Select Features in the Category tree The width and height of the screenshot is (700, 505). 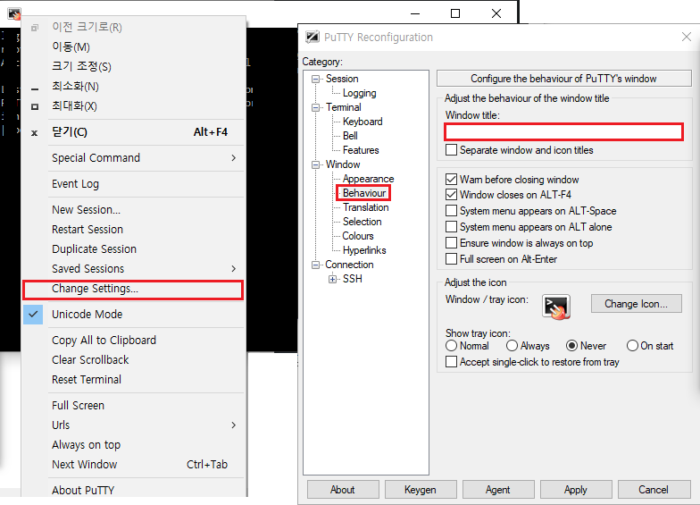pyautogui.click(x=361, y=150)
